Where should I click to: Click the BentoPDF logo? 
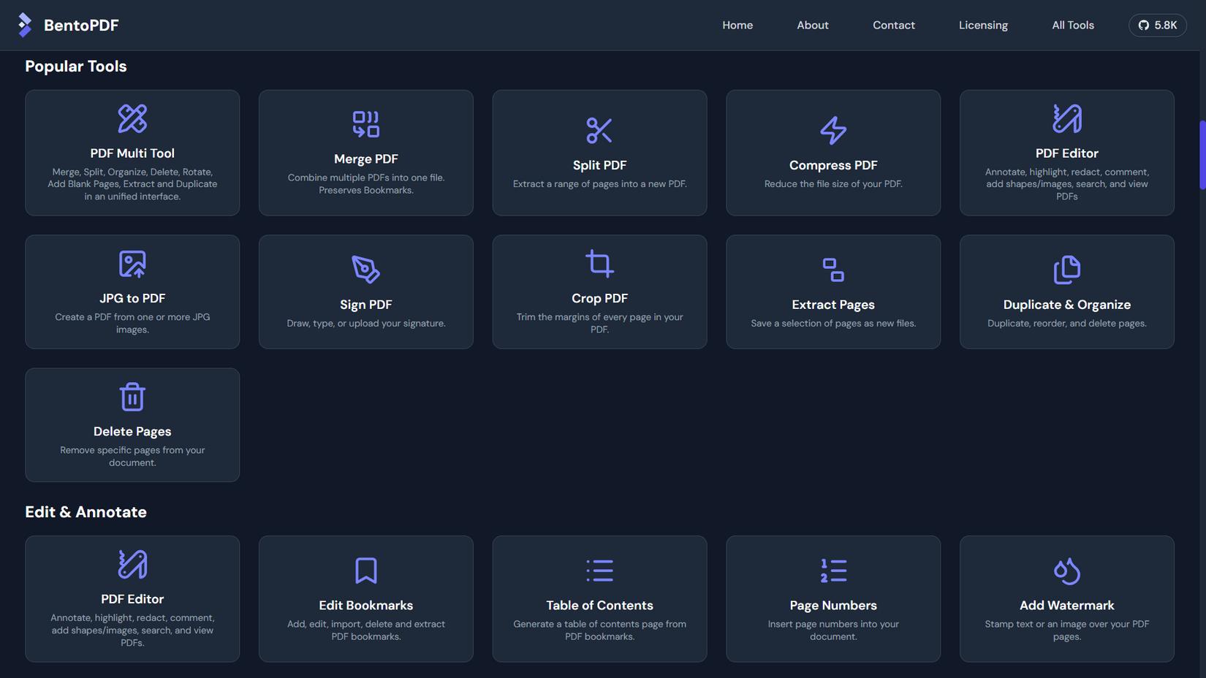pos(67,24)
